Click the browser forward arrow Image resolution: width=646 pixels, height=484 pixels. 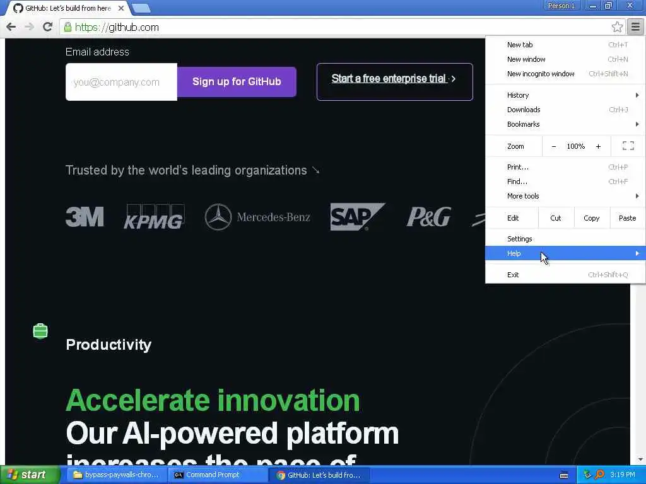click(29, 27)
